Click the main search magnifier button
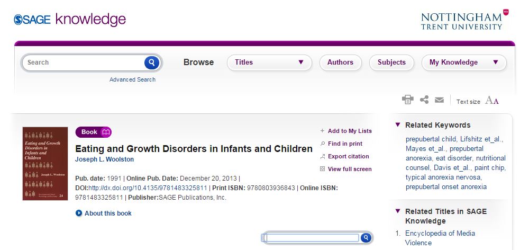 coord(151,63)
